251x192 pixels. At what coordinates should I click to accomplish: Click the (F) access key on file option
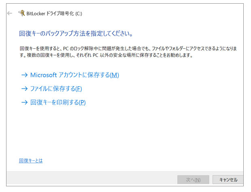[x=79, y=88]
